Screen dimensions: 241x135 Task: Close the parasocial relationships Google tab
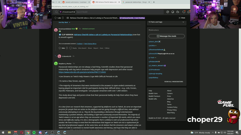149,2
